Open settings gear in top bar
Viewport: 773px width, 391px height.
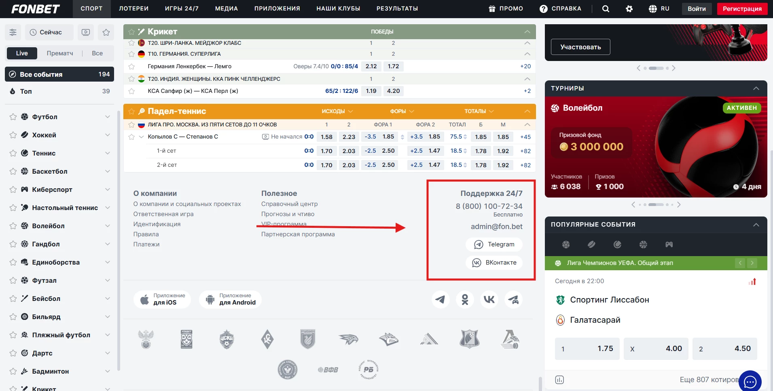click(x=629, y=8)
